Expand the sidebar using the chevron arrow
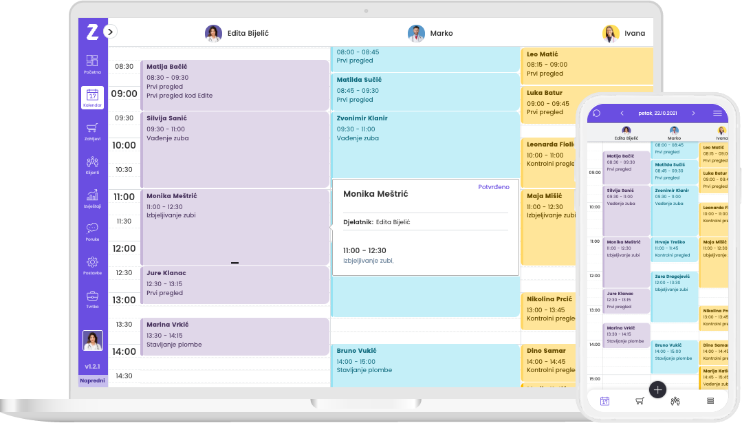This screenshot has height=423, width=742. 109,32
